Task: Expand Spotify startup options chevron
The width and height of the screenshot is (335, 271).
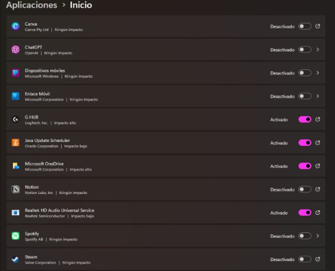Action: point(318,236)
